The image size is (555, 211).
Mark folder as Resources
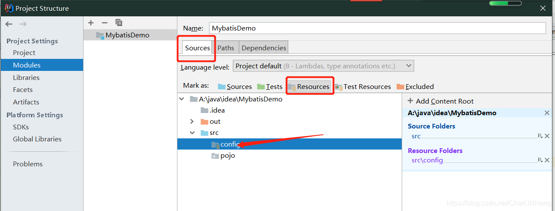click(309, 86)
